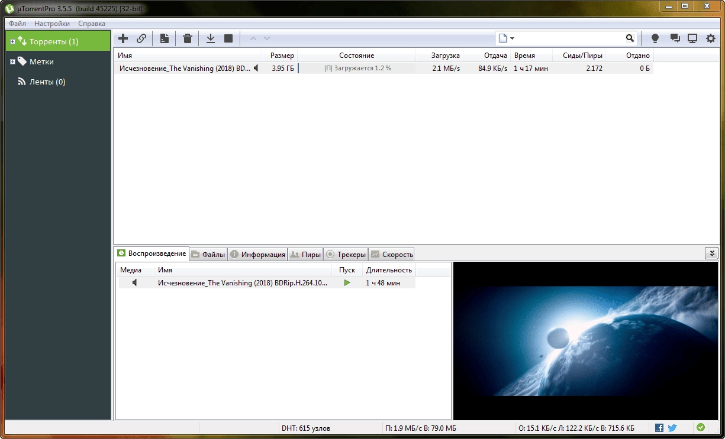Sort by the Сиды/Пиры column header

(579, 56)
